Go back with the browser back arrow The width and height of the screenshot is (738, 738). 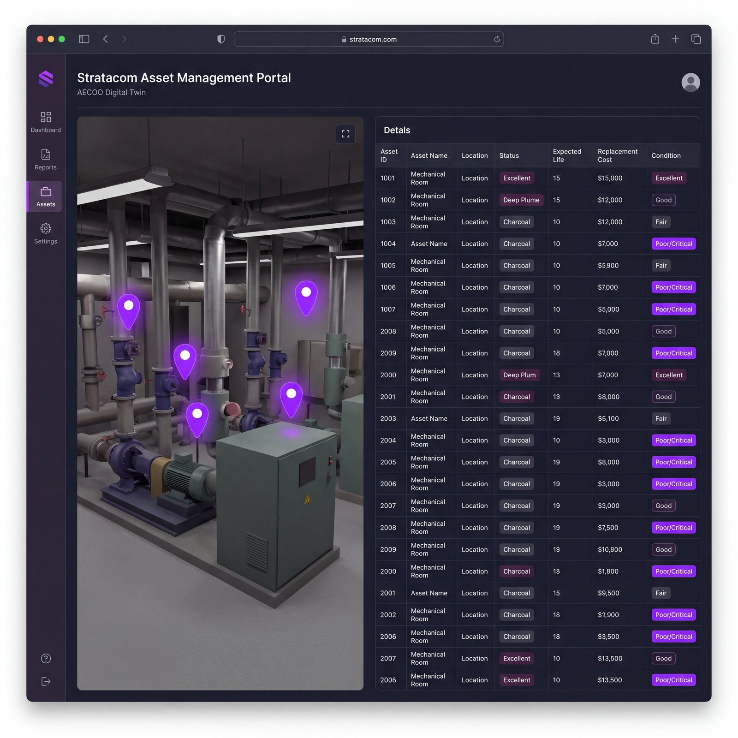click(105, 39)
